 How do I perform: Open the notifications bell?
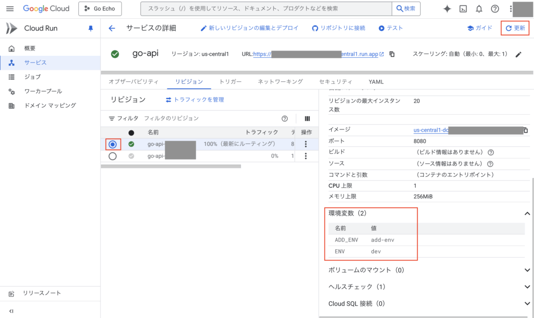479,9
